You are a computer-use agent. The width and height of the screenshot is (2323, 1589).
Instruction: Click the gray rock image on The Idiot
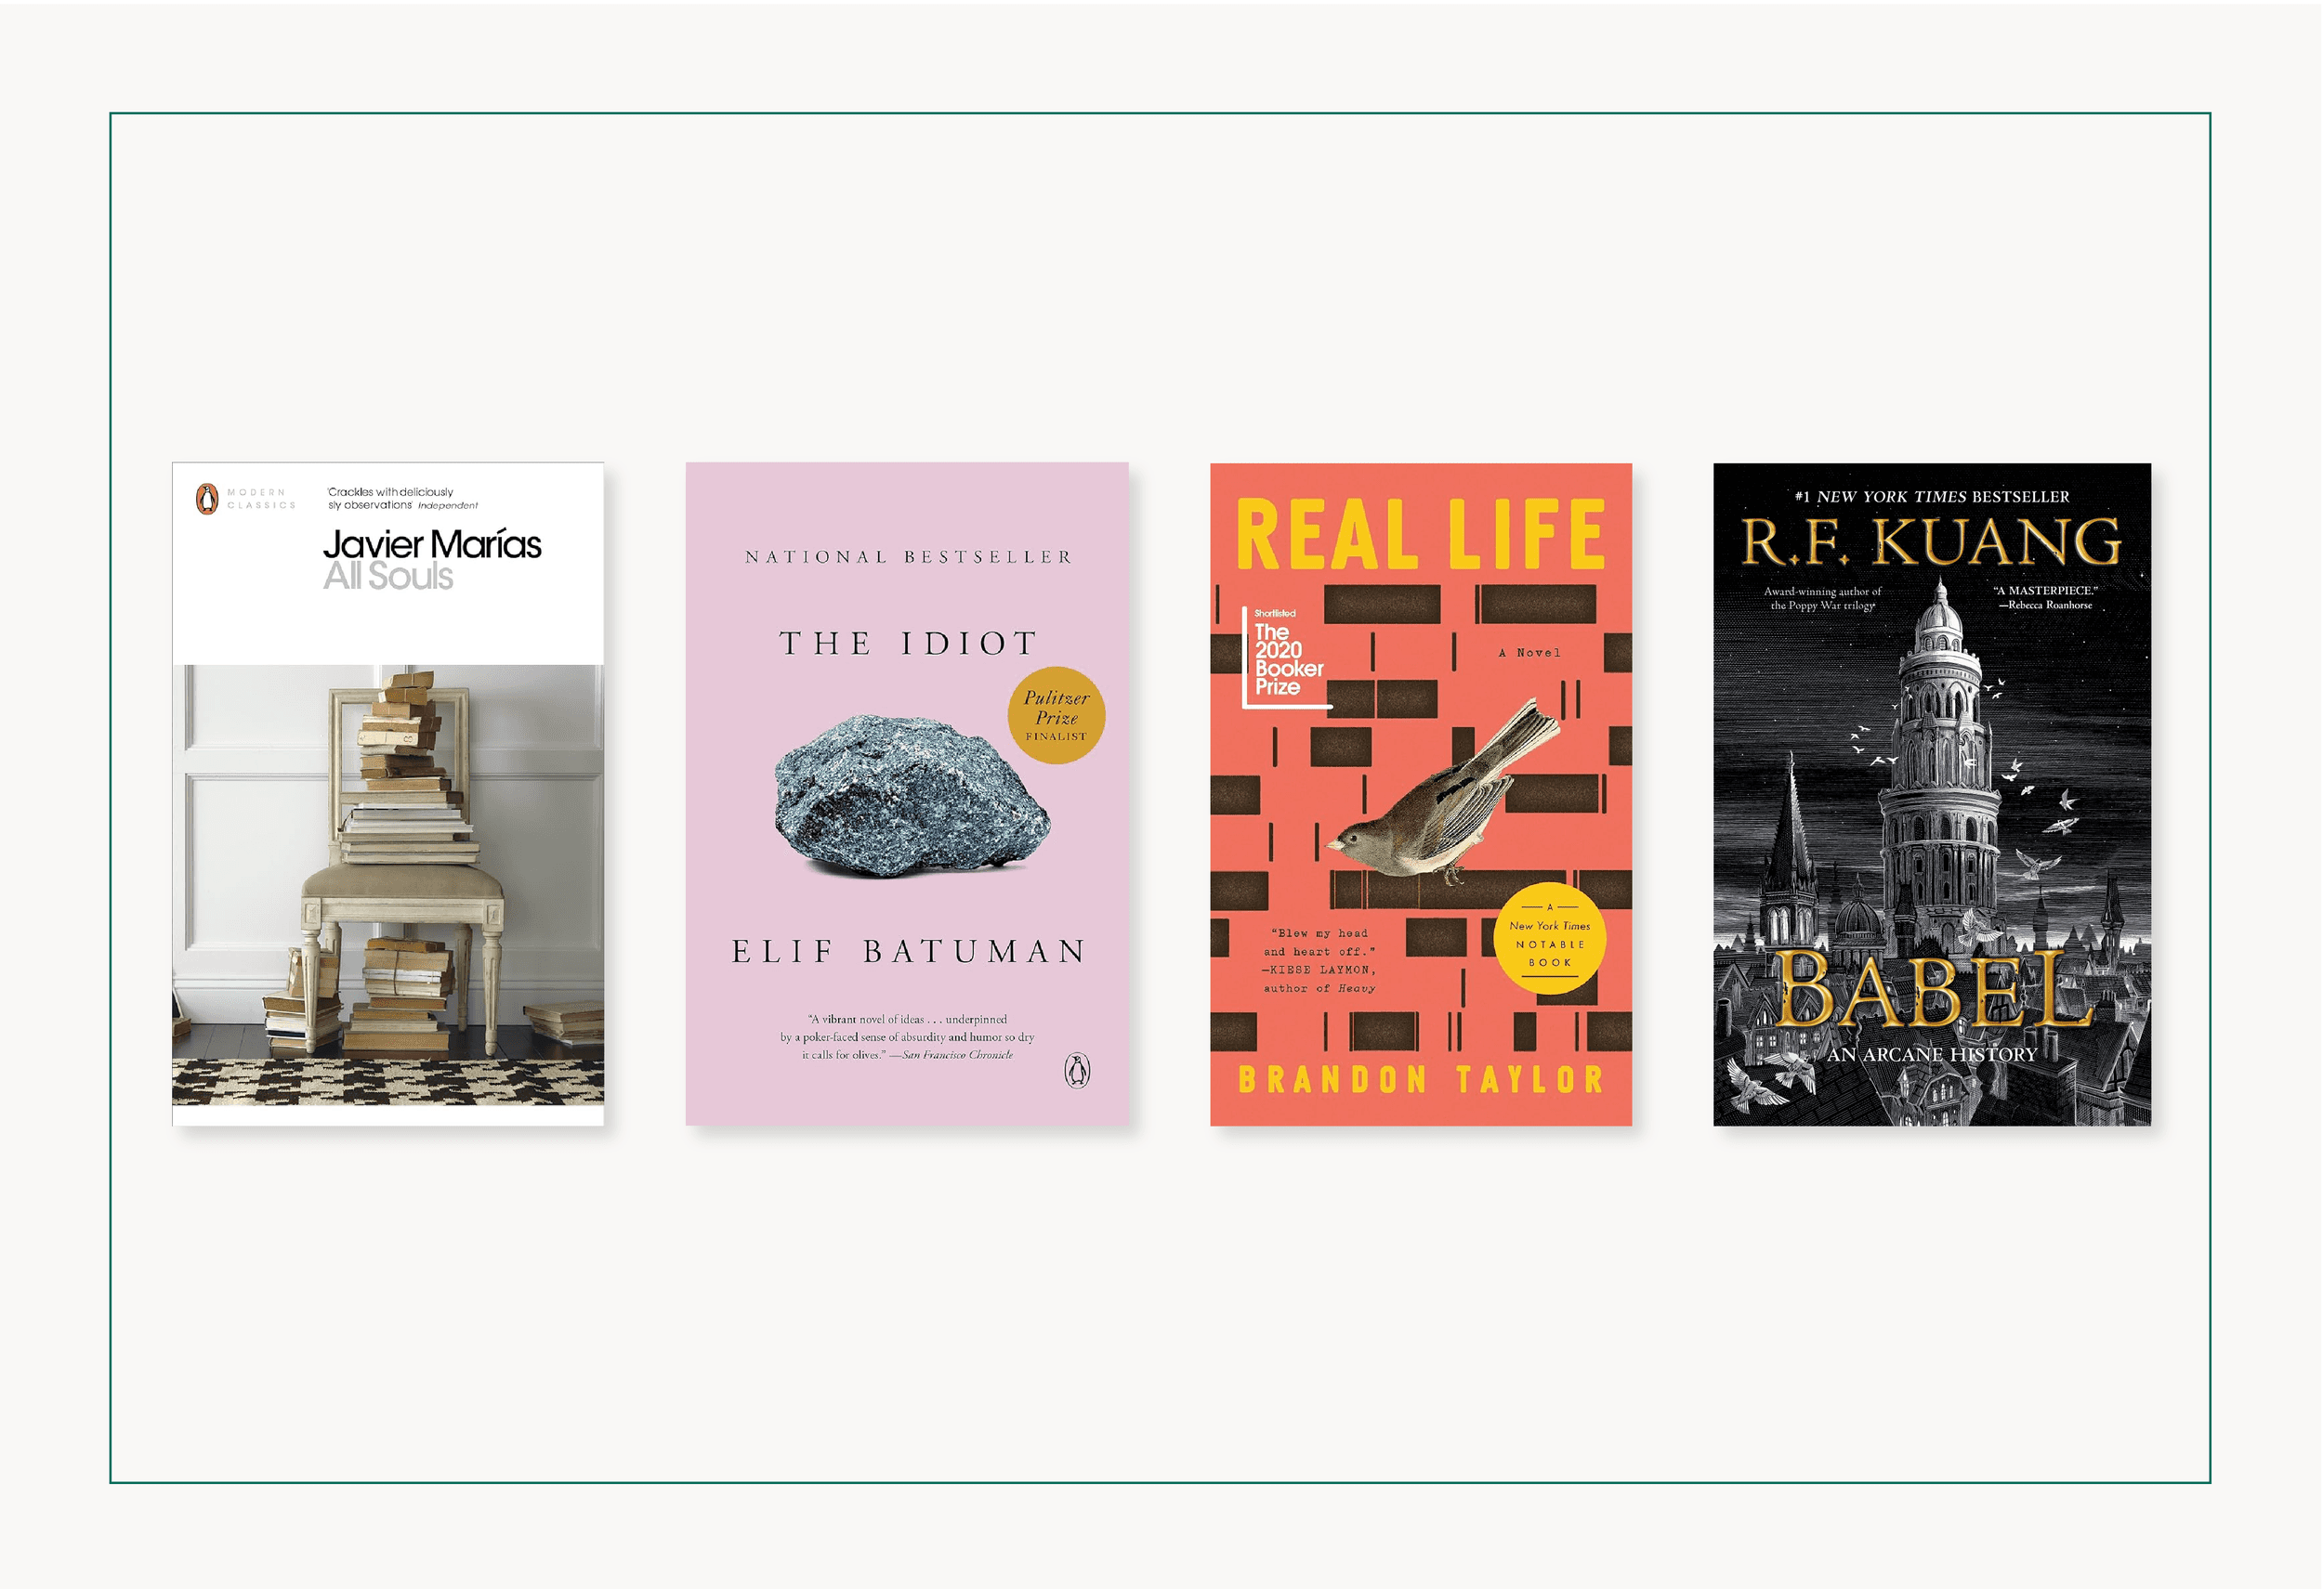[x=912, y=796]
